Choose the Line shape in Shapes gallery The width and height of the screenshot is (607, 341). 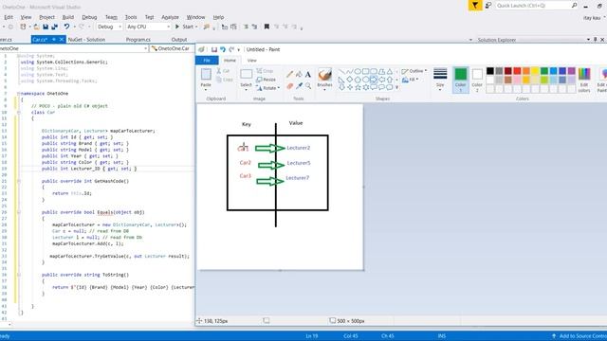pos(341,72)
